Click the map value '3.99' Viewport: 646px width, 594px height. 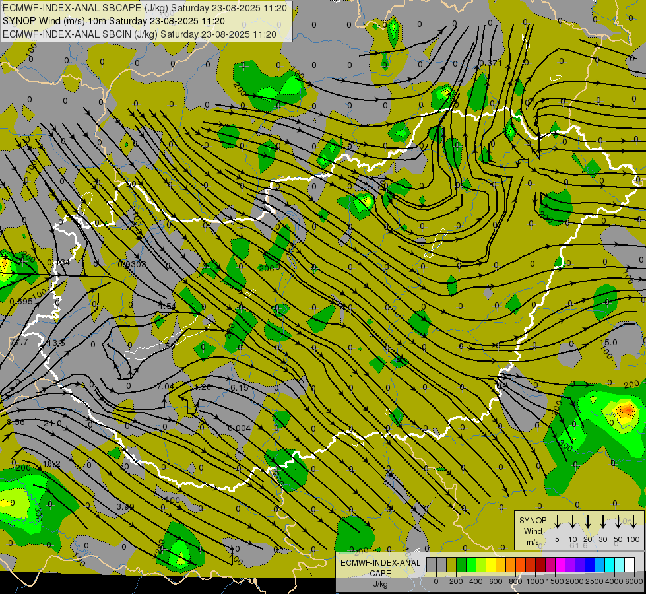coord(125,506)
